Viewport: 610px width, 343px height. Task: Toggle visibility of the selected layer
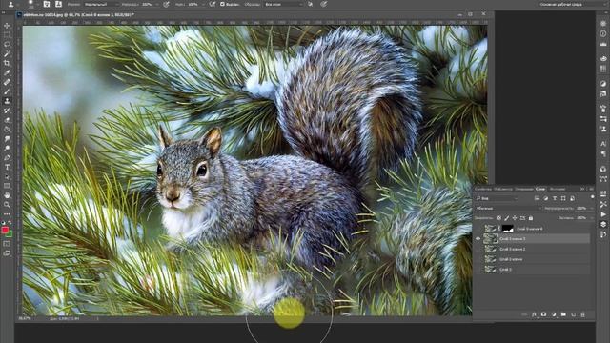[x=478, y=239]
